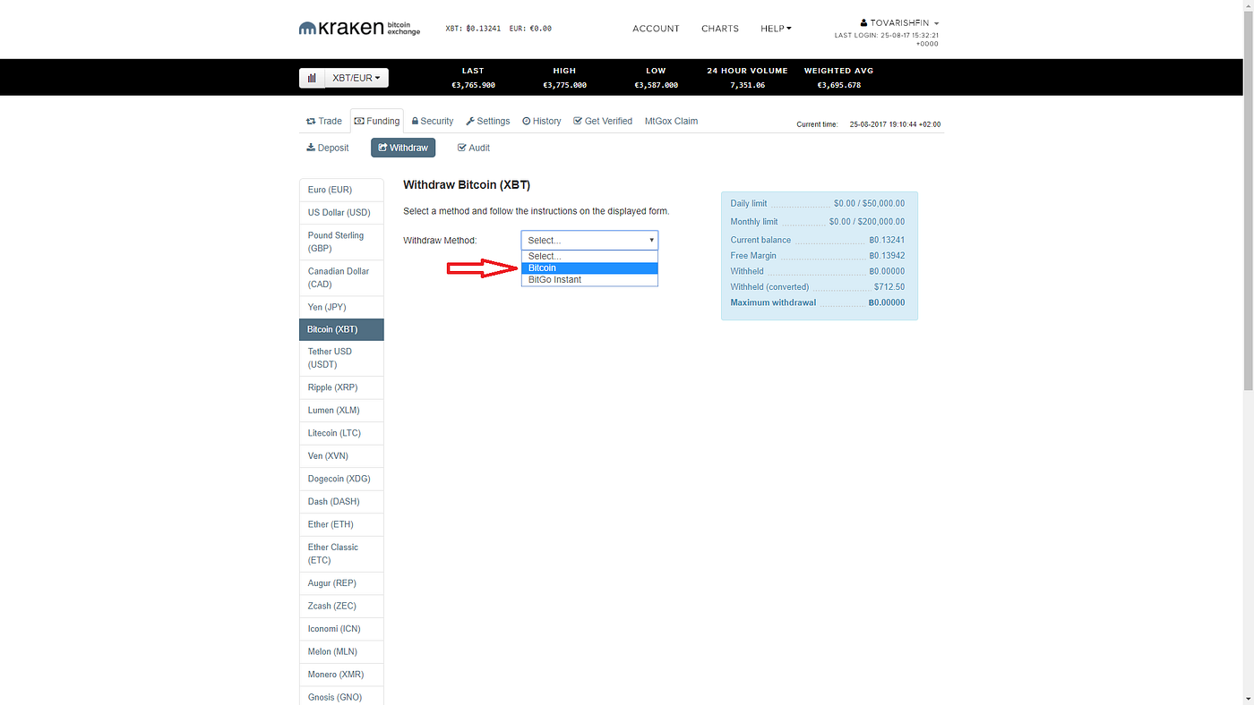Choose Augur (REP) currency

(341, 583)
